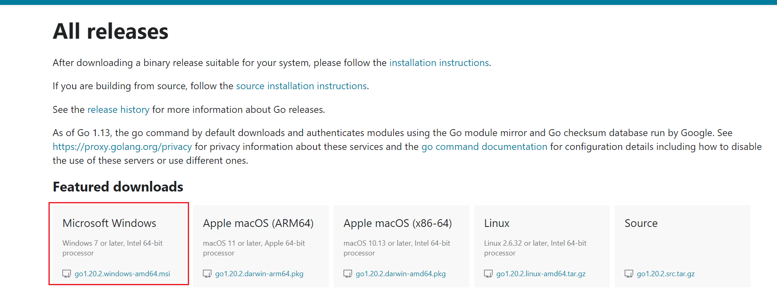This screenshot has height=297, width=777.
Task: Click download icon beside go1.20.2.darwin-arm64.pkg
Action: [x=207, y=274]
